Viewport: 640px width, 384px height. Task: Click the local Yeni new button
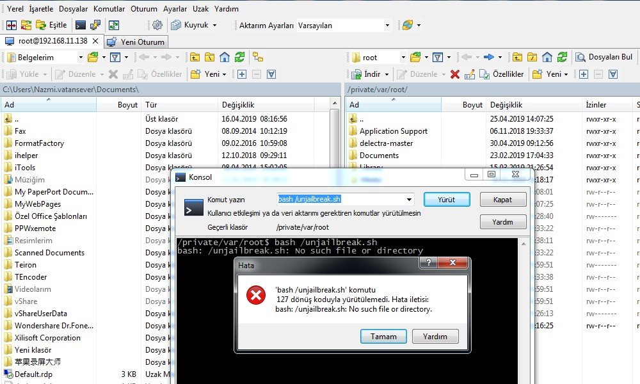click(x=208, y=74)
